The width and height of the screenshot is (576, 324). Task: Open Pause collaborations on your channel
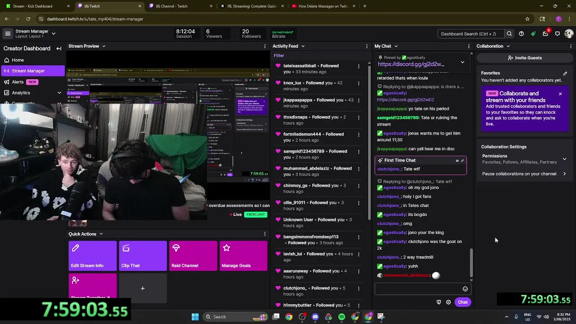524,174
